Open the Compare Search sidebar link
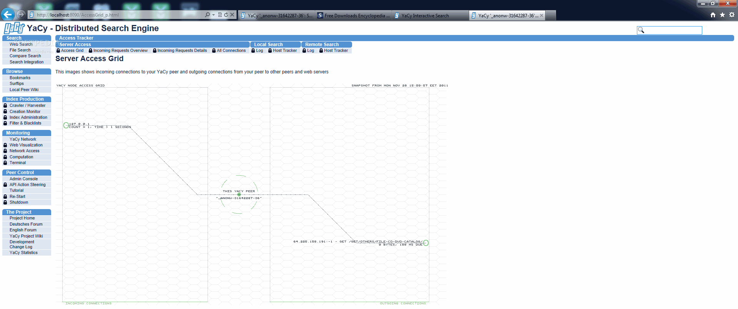This screenshot has height=309, width=738. click(x=25, y=56)
